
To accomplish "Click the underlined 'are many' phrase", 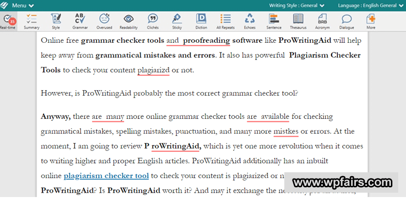I will pyautogui.click(x=108, y=116).
